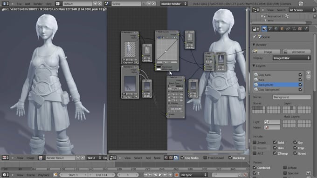Open the Render properties tab icon
The height and width of the screenshot is (178, 317).
pos(264,29)
